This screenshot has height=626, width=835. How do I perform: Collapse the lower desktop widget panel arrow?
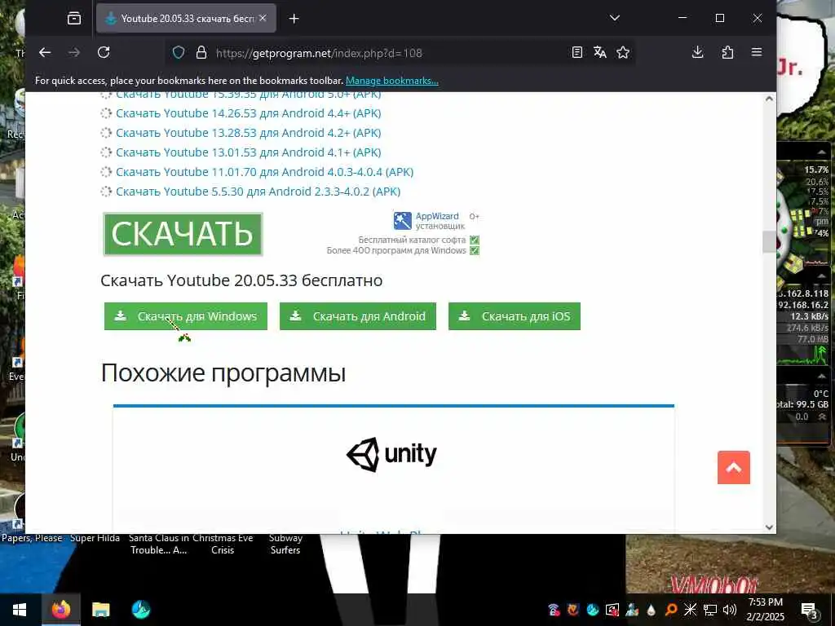(x=821, y=376)
